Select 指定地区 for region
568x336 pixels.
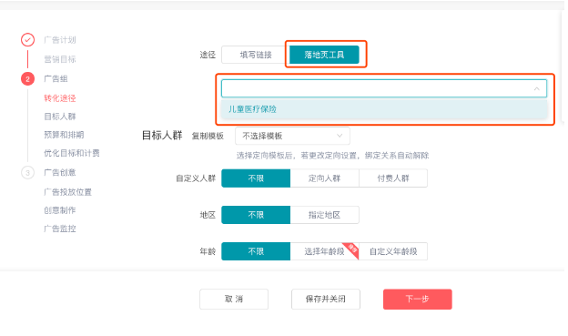[324, 215]
